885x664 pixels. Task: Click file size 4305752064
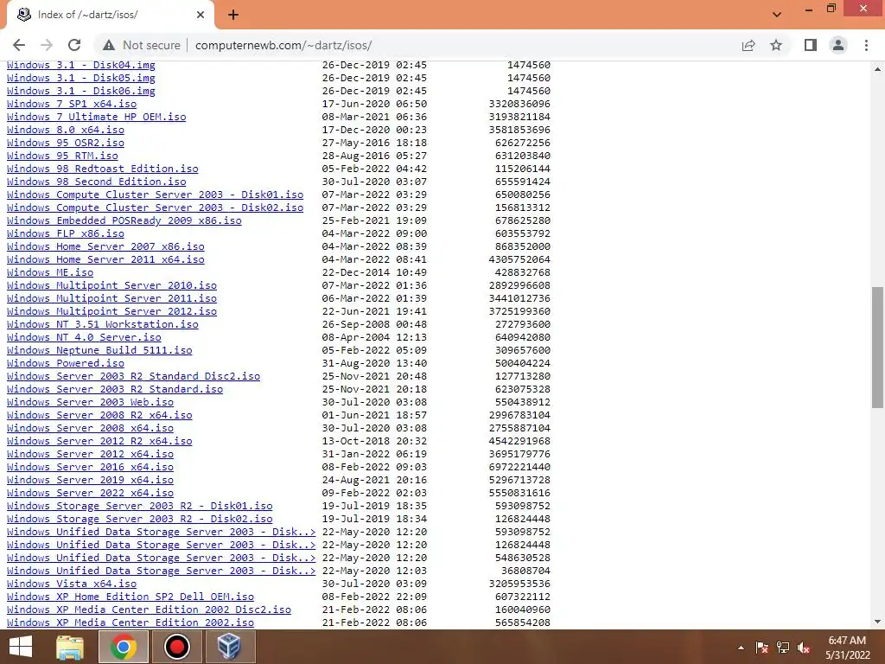(519, 259)
